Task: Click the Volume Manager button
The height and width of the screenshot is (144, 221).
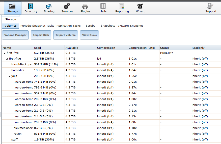Action: pyautogui.click(x=15, y=35)
